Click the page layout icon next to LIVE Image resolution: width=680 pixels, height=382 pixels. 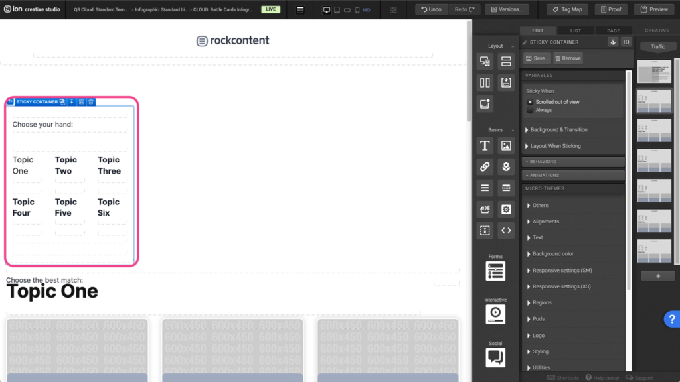click(x=300, y=9)
